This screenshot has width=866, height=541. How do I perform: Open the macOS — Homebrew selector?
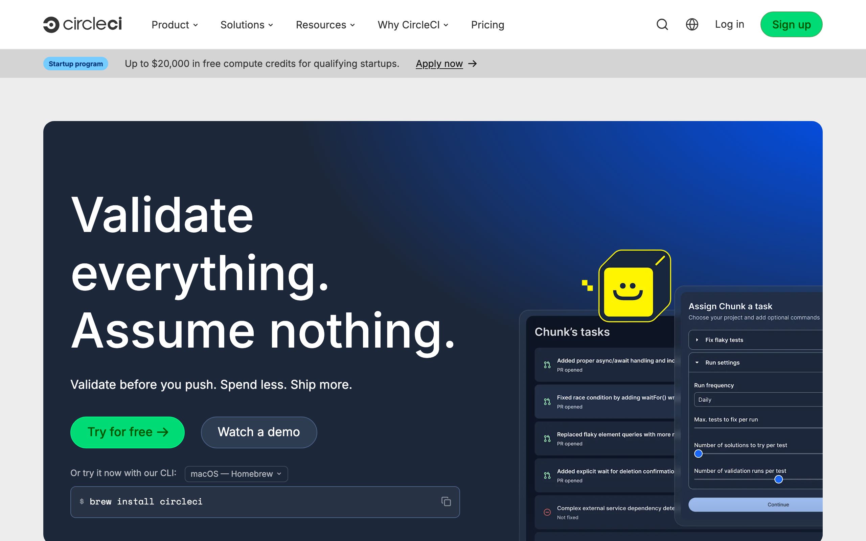click(x=236, y=474)
